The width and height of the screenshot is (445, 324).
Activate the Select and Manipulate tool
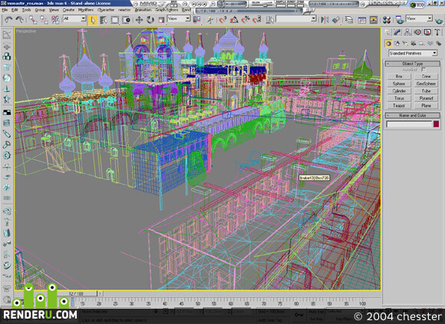210,20
